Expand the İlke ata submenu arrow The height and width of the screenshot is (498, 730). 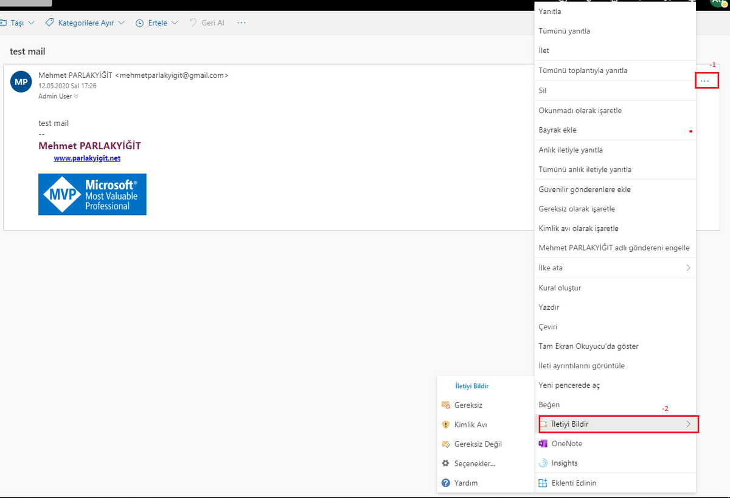pos(689,268)
